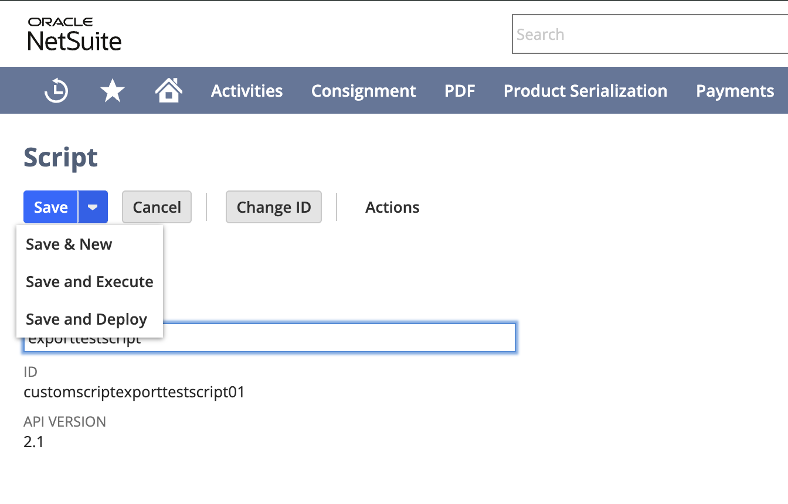Click the API VERSION label

64,421
